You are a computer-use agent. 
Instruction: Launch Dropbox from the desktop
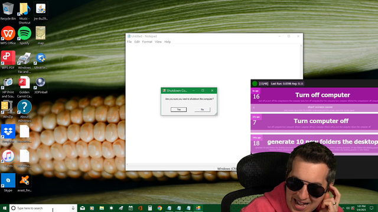click(x=8, y=134)
